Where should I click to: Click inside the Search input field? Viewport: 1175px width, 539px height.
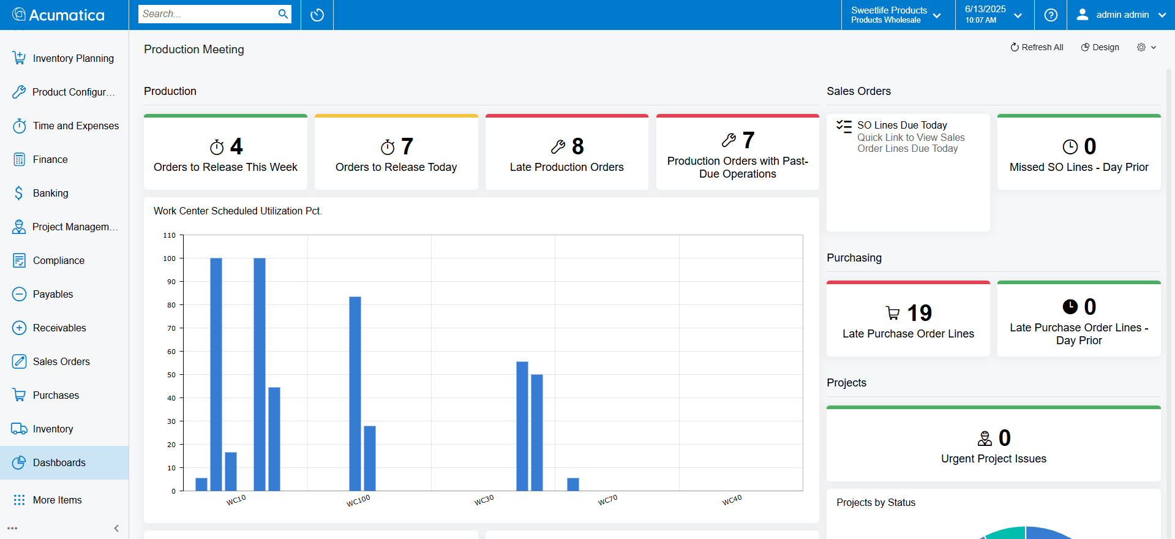207,14
